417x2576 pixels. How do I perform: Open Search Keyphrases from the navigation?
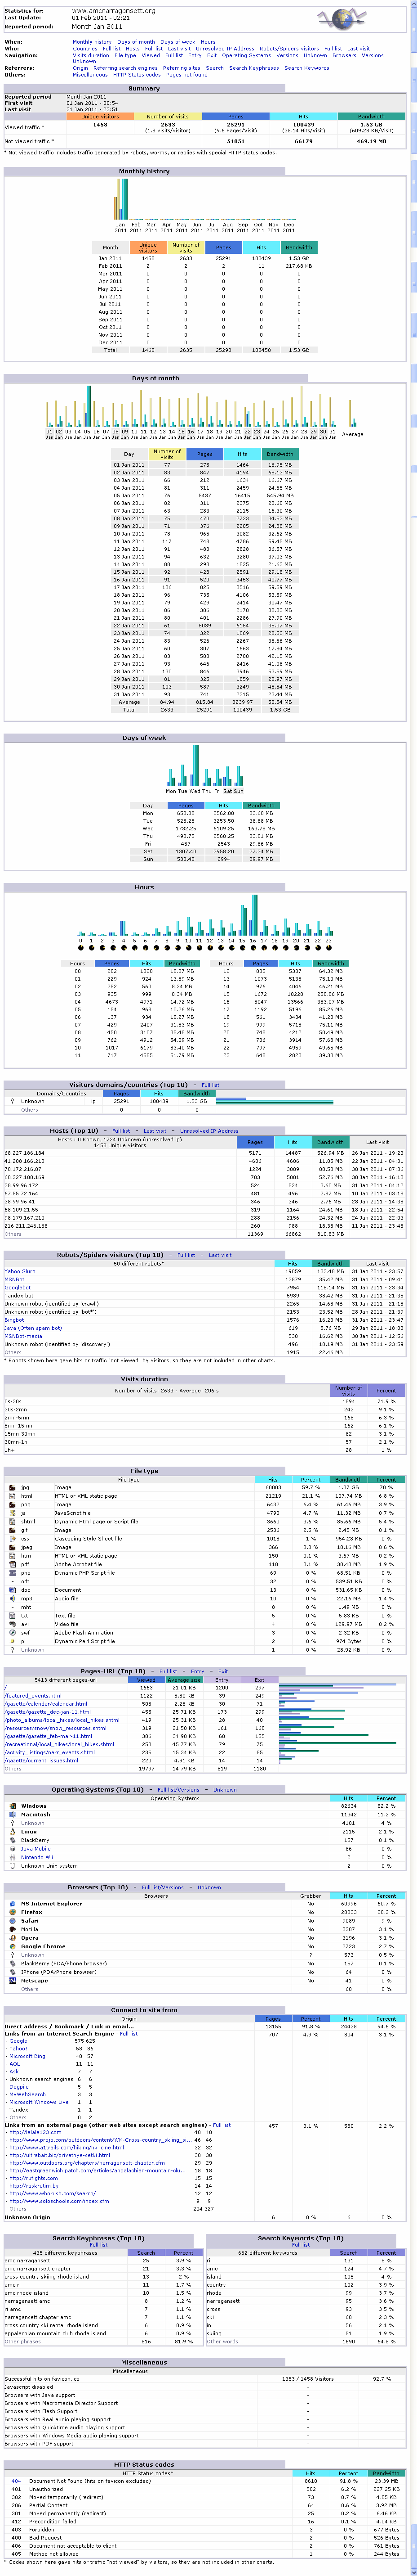point(253,68)
